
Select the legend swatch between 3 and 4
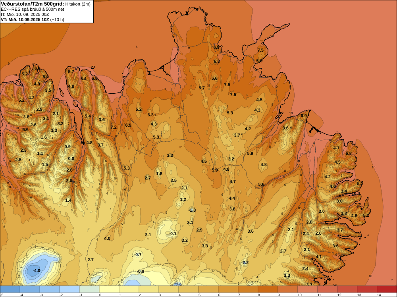(169, 289)
